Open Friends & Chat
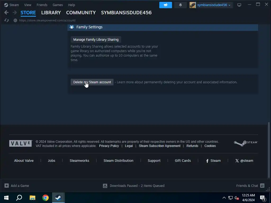 pos(247,186)
